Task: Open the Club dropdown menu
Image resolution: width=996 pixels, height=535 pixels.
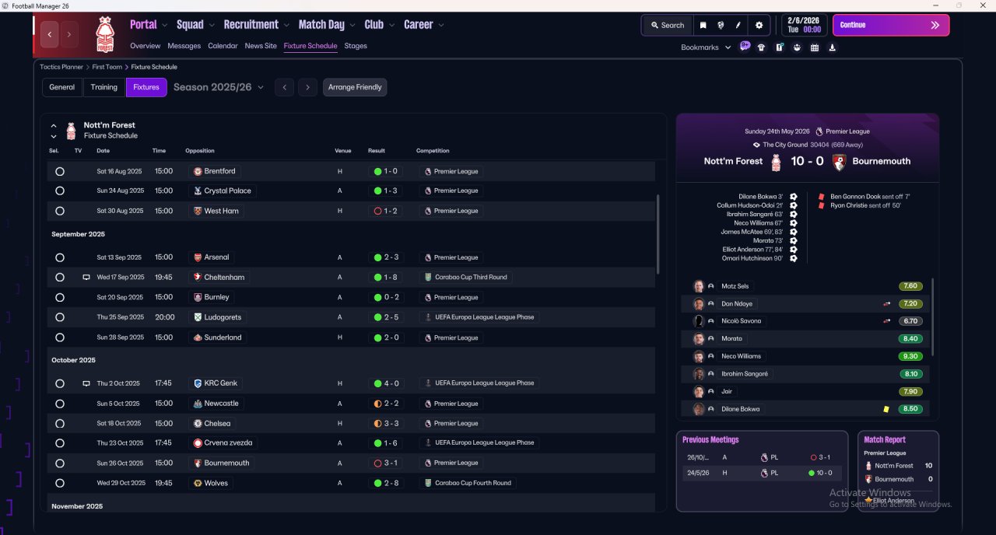Action: 379,25
